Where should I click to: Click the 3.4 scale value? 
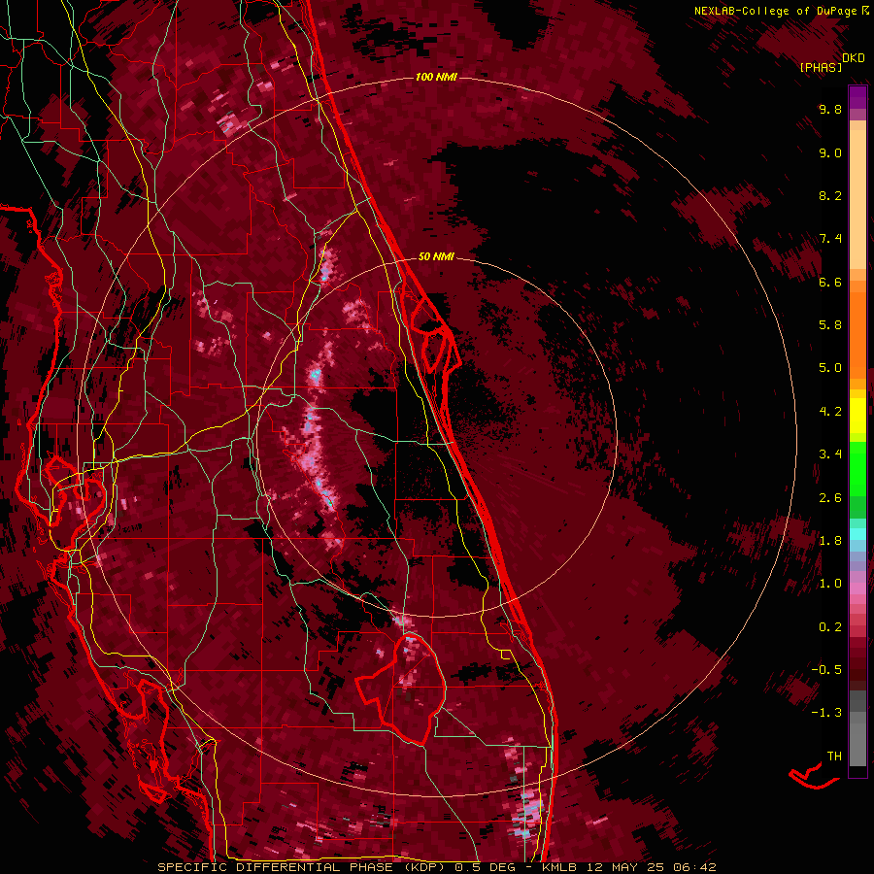(x=830, y=454)
